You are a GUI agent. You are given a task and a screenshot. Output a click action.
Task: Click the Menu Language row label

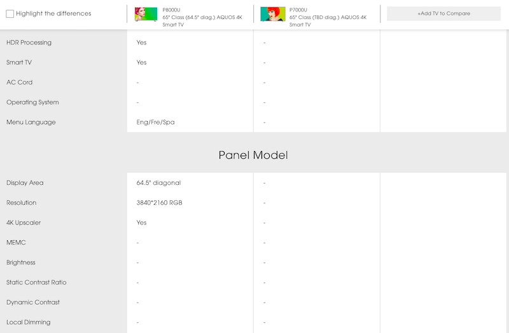31,122
